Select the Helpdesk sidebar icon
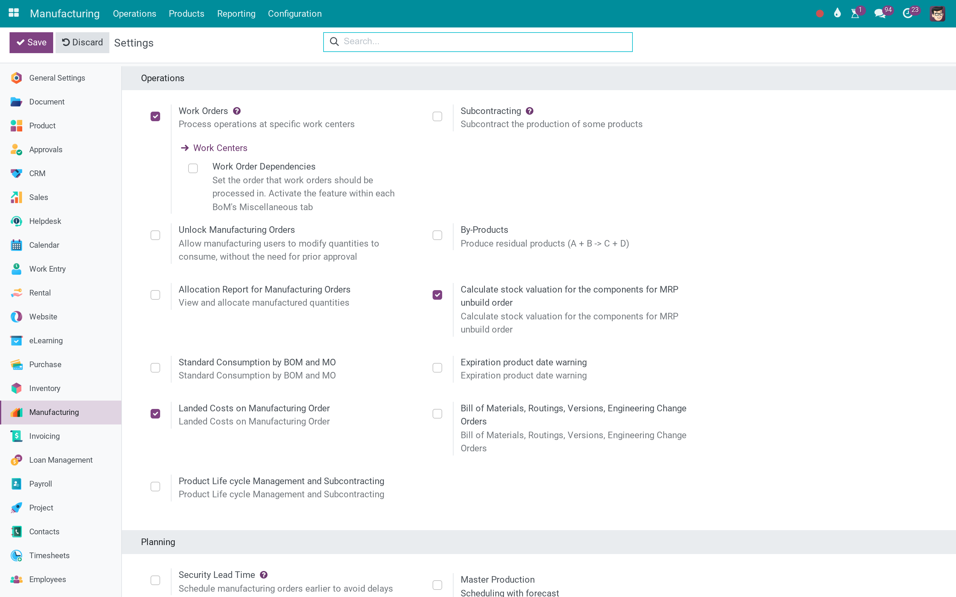 tap(16, 221)
